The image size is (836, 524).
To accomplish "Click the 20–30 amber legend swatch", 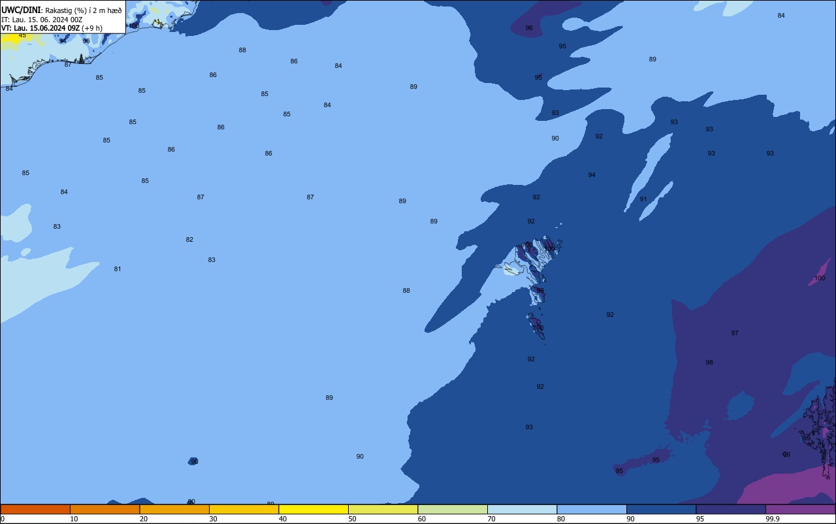I will tap(174, 509).
